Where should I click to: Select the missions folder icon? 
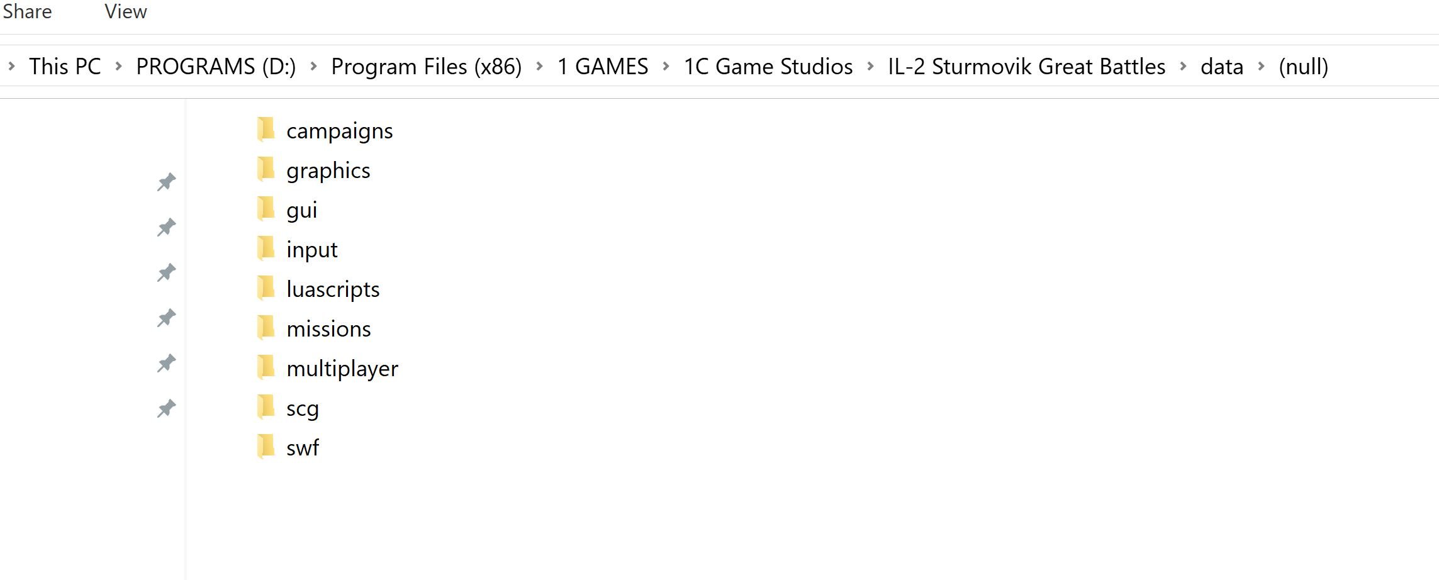266,328
